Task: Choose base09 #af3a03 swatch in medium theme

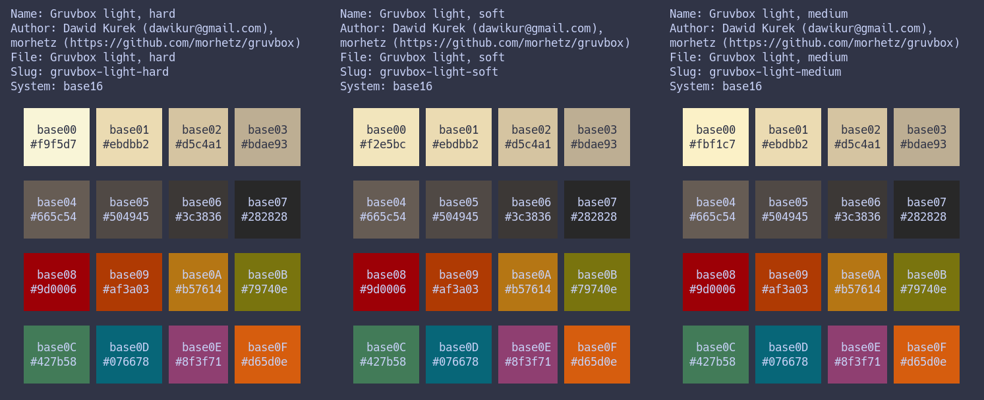Action: pyautogui.click(x=788, y=282)
